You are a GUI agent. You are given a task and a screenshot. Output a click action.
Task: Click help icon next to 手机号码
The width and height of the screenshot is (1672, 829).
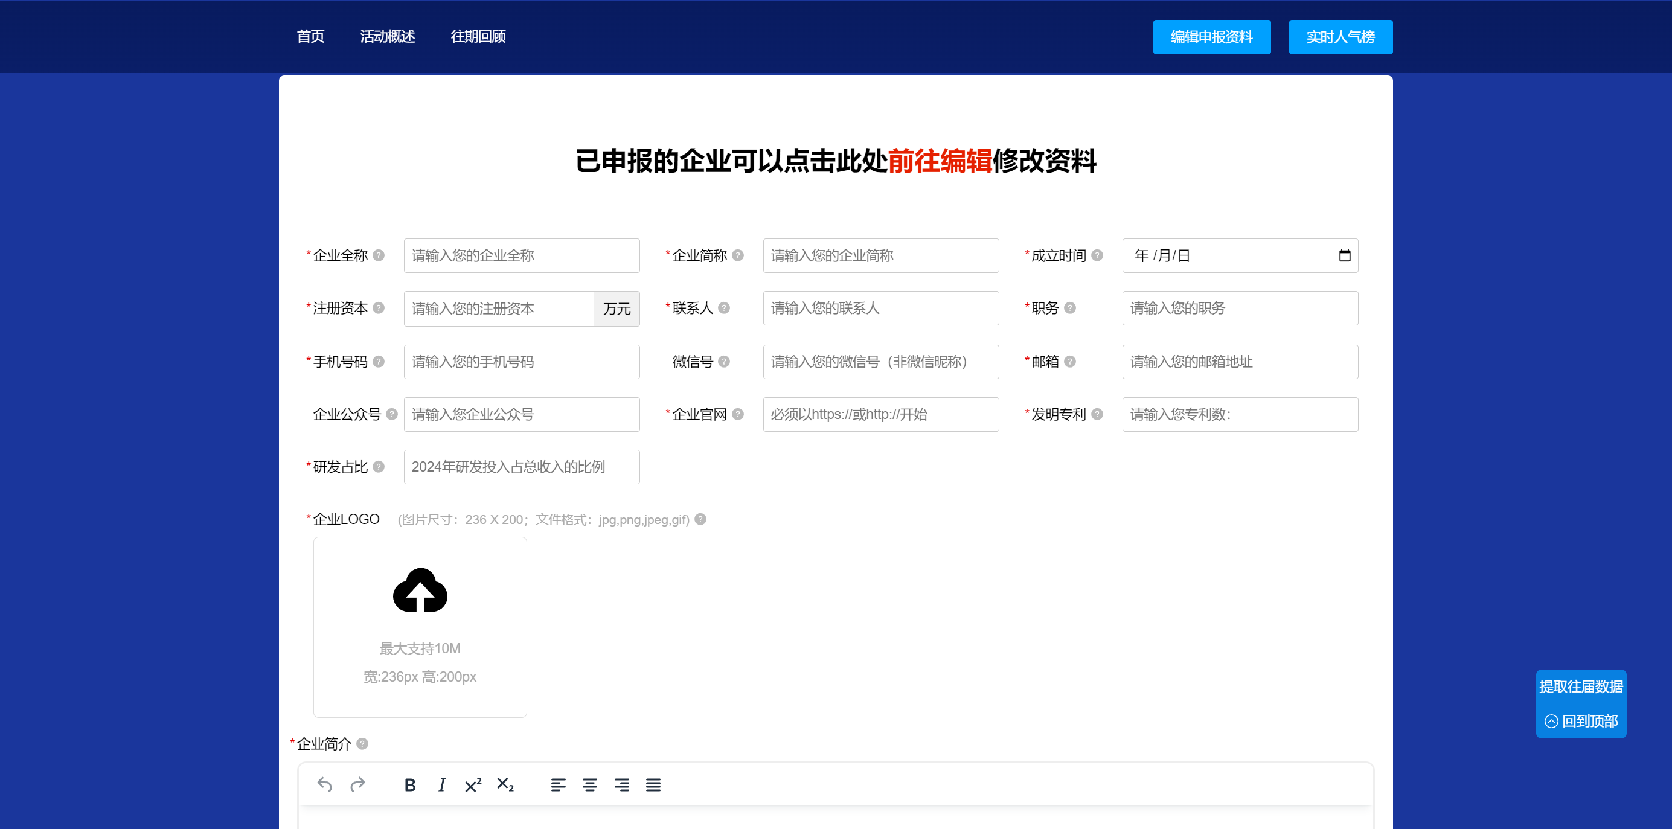[379, 362]
